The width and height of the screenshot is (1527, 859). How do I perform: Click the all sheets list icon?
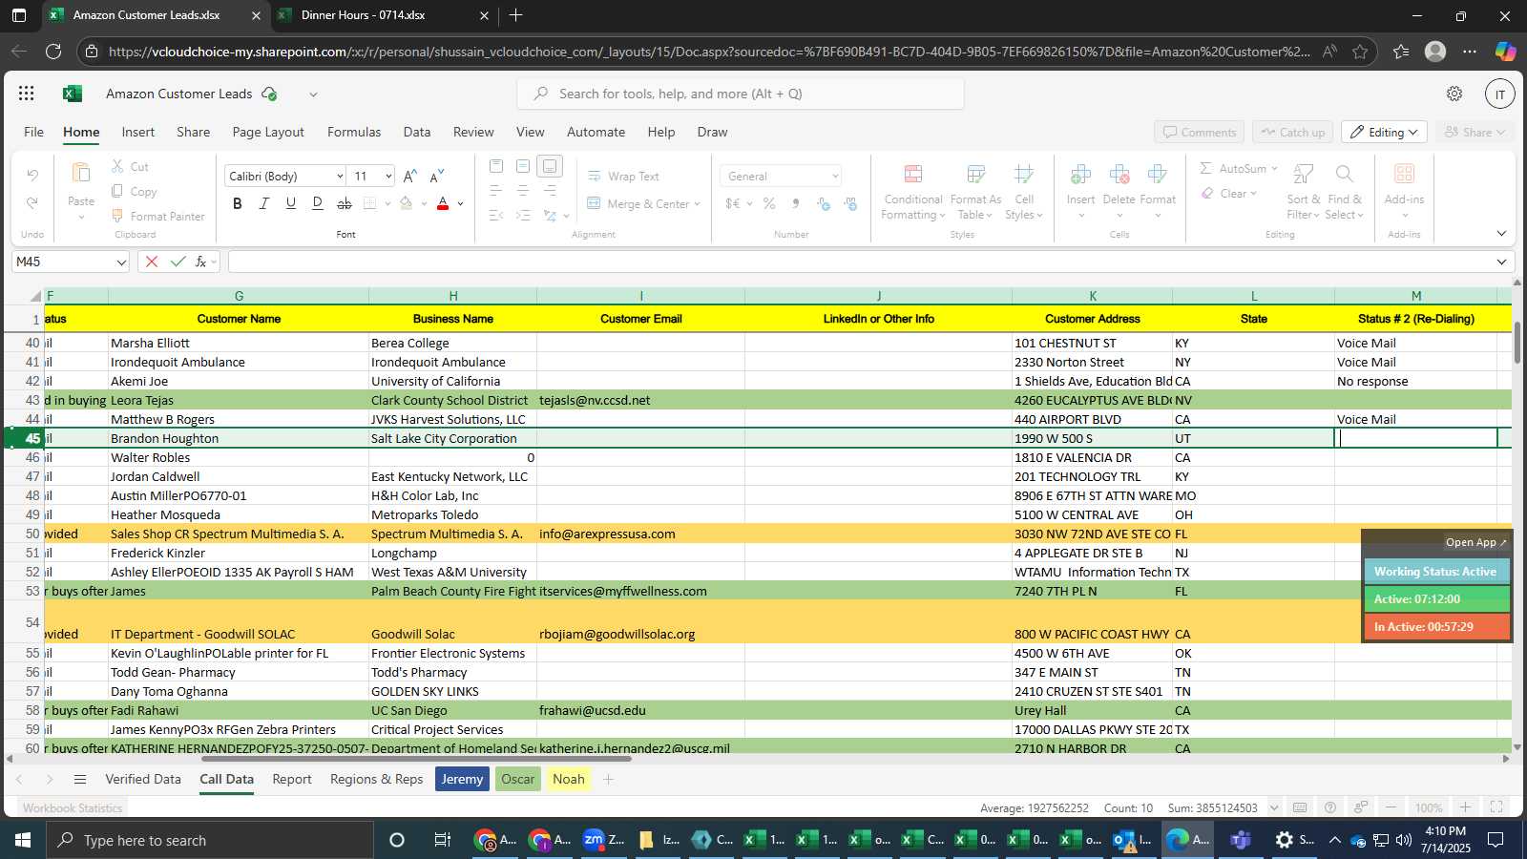tap(80, 779)
